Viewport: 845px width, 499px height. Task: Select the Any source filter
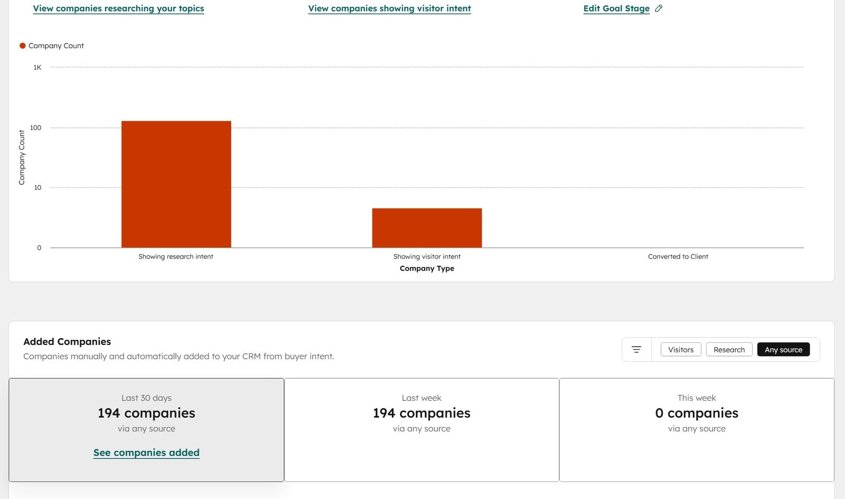(x=783, y=350)
